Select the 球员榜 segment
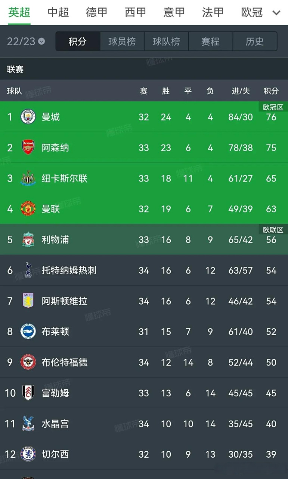Image resolution: width=288 pixels, height=479 pixels. pos(122,41)
